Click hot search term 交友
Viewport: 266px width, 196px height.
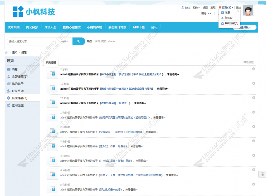point(104,41)
